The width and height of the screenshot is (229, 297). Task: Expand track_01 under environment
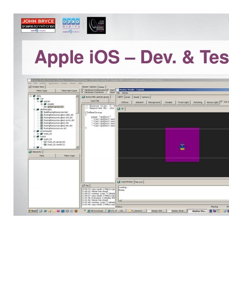tap(38, 134)
